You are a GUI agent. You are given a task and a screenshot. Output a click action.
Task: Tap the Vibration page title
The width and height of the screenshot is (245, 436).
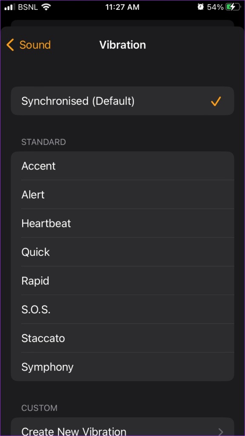pyautogui.click(x=122, y=45)
